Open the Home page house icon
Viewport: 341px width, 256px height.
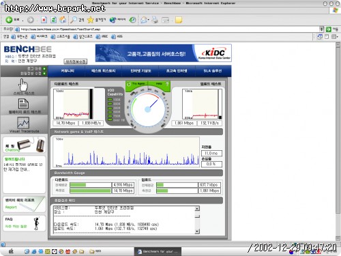tap(63, 20)
